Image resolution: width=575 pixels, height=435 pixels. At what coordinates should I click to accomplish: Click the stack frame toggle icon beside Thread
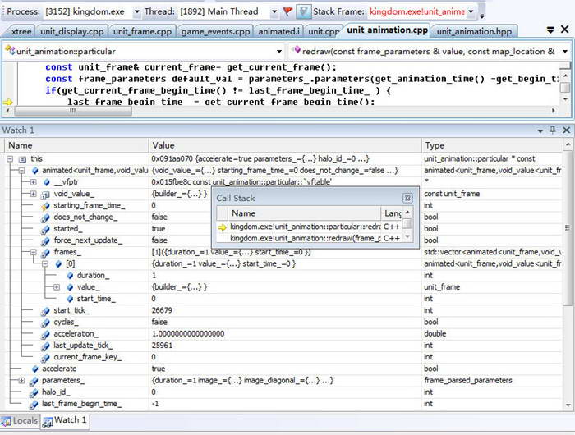(x=303, y=11)
